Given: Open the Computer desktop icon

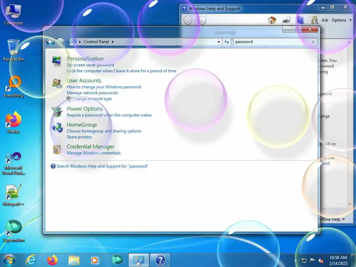Looking at the screenshot, I should pyautogui.click(x=14, y=15).
